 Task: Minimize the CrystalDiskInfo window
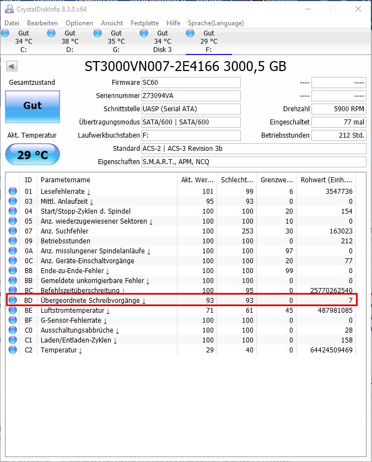click(308, 9)
